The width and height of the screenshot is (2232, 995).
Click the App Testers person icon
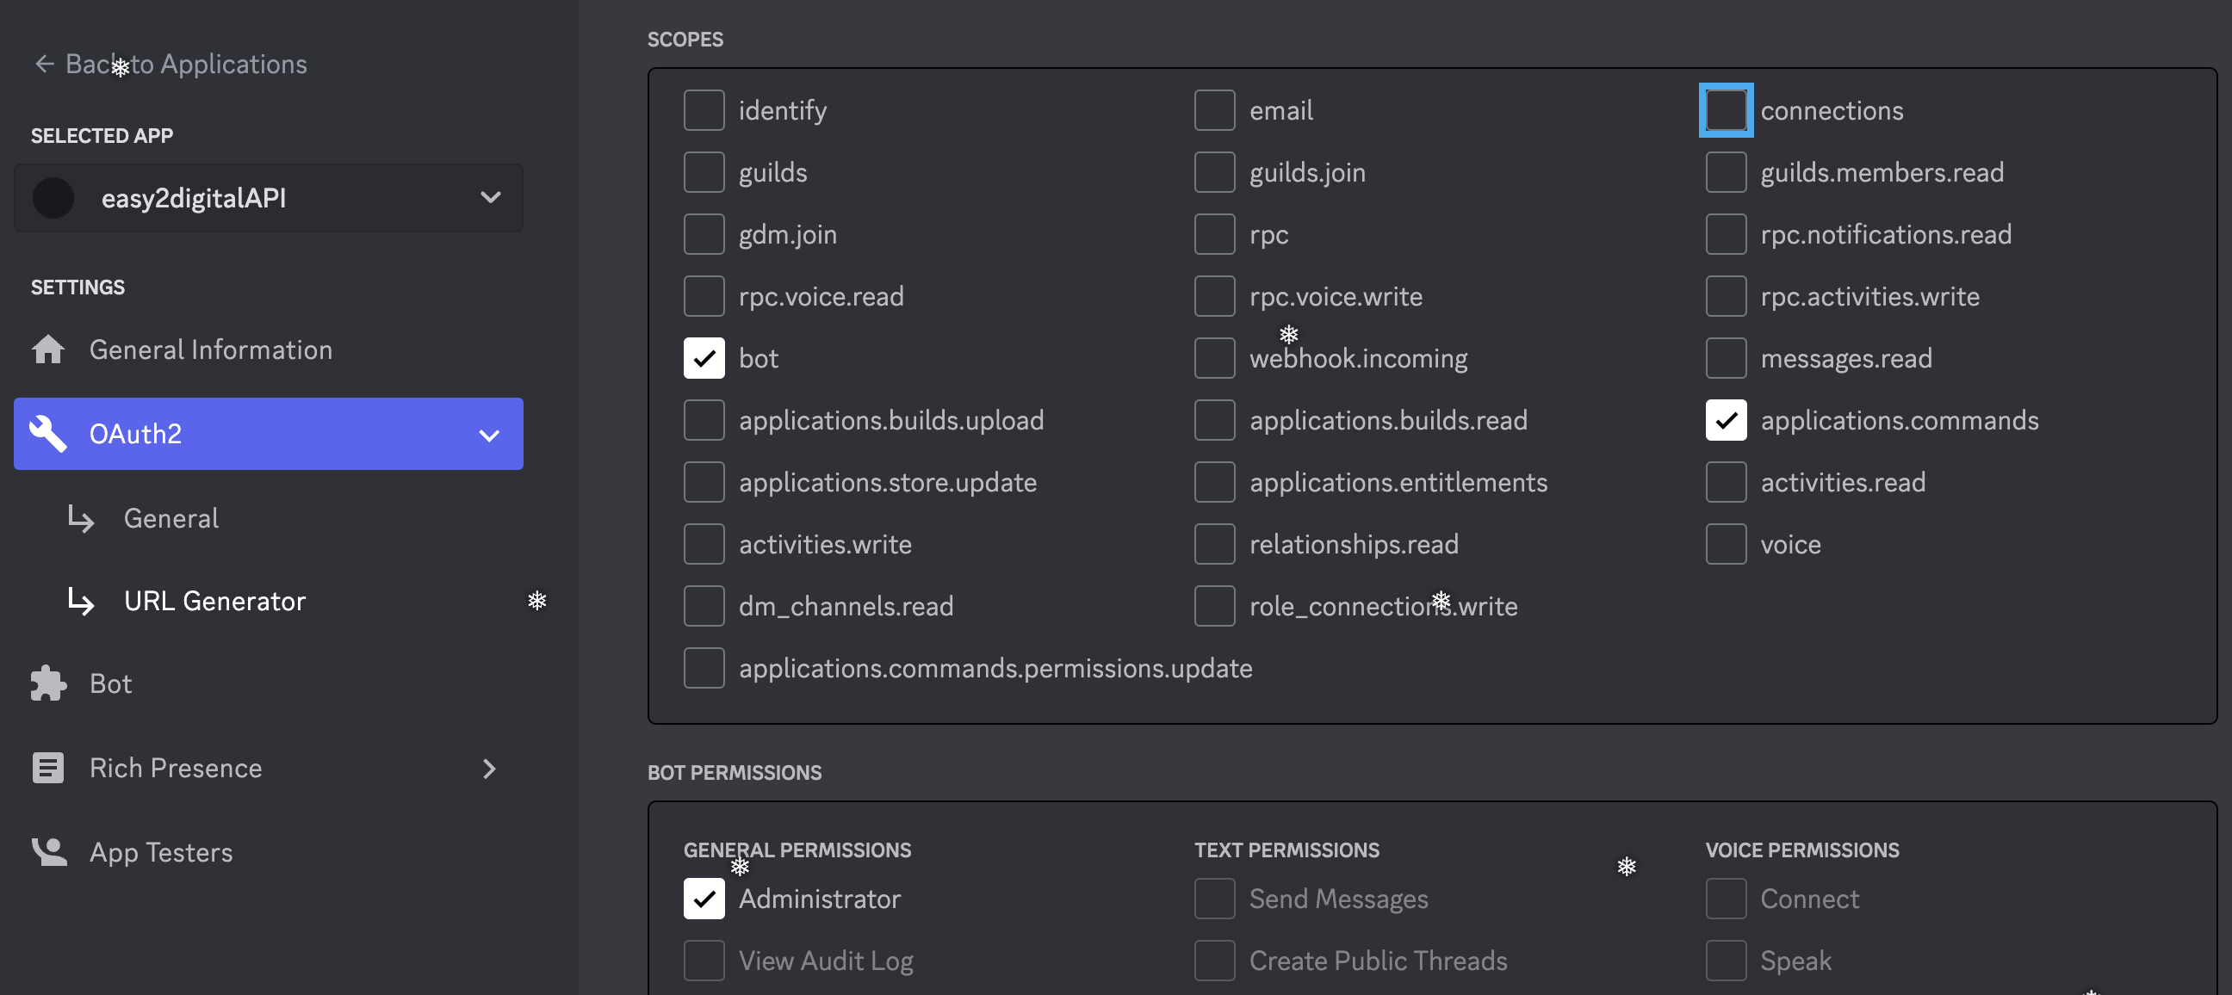49,851
